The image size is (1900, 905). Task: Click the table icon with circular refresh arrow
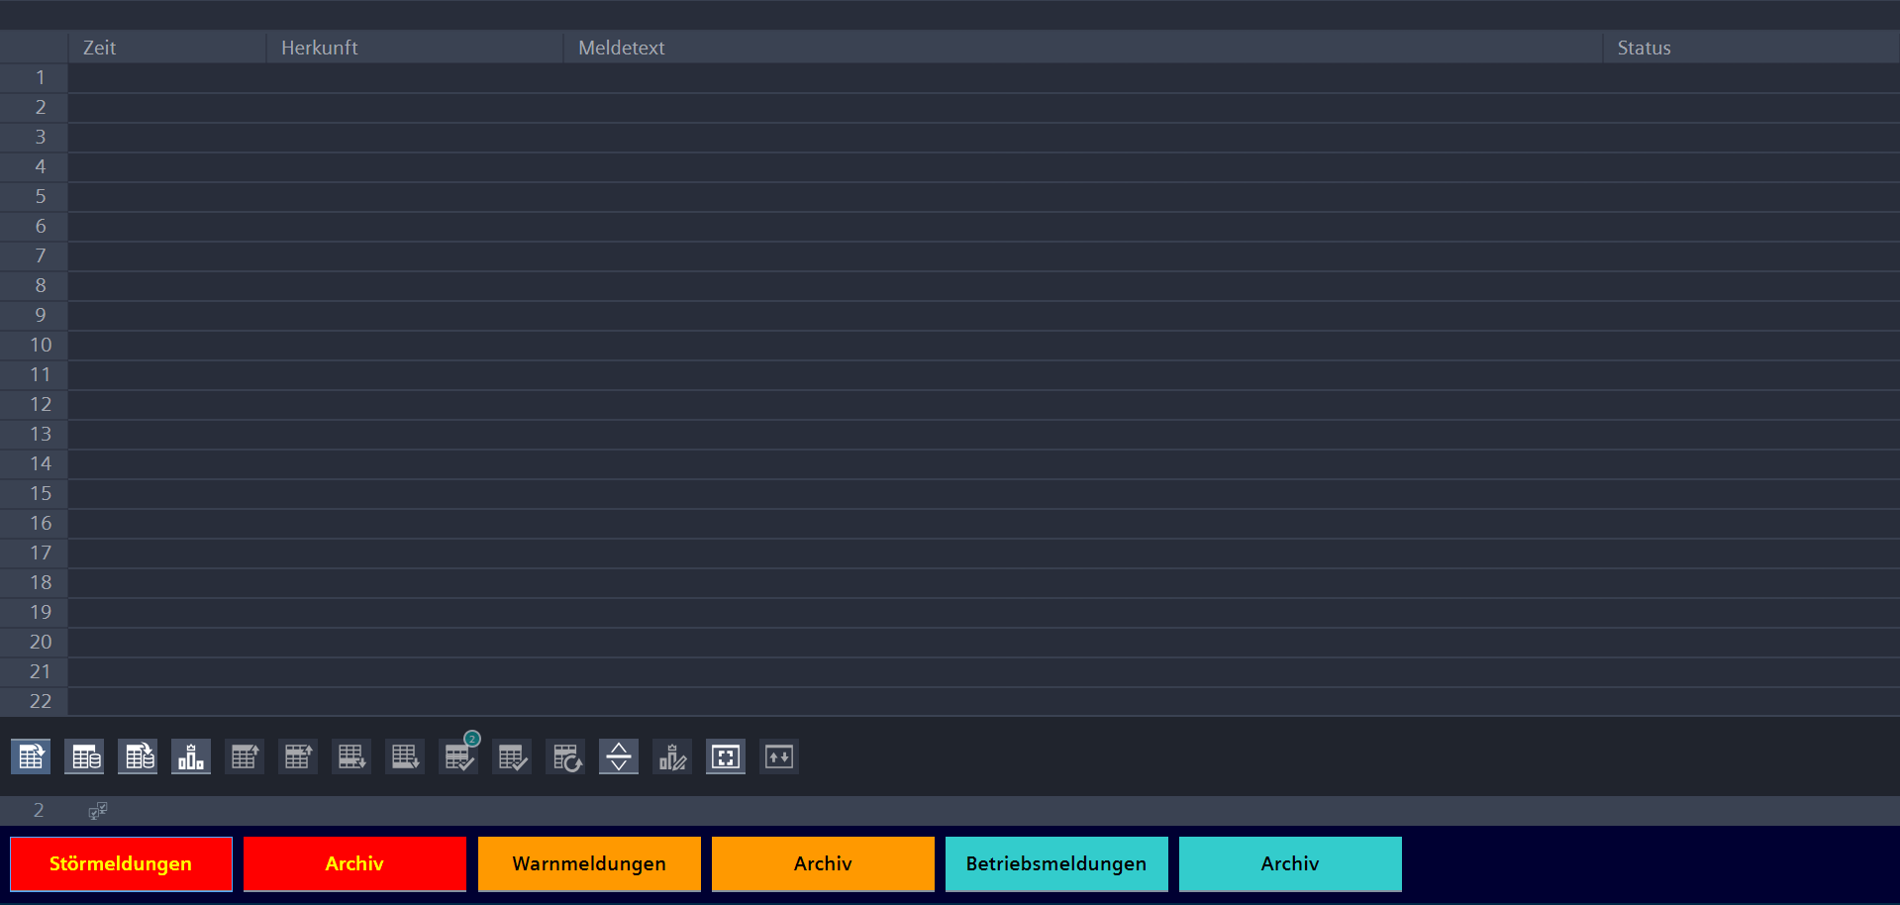pos(565,757)
